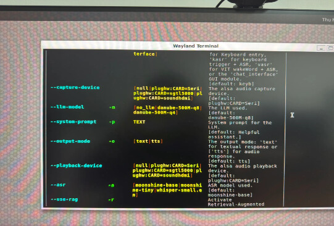The height and width of the screenshot is (226, 334).
Task: Click the no_llm|danube-500M-q8 choice text
Action: tap(168, 108)
